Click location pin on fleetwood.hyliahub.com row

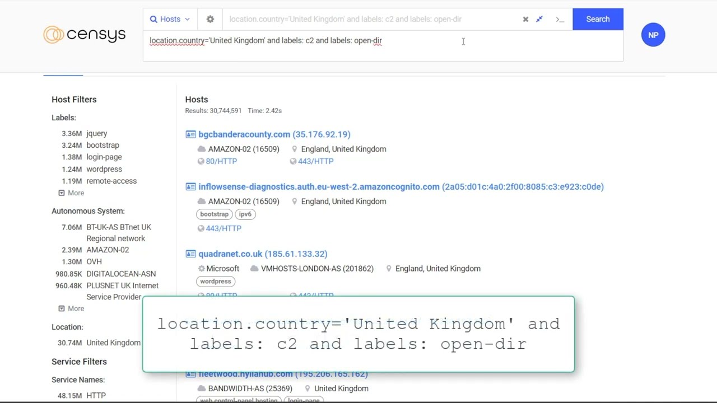pyautogui.click(x=307, y=388)
